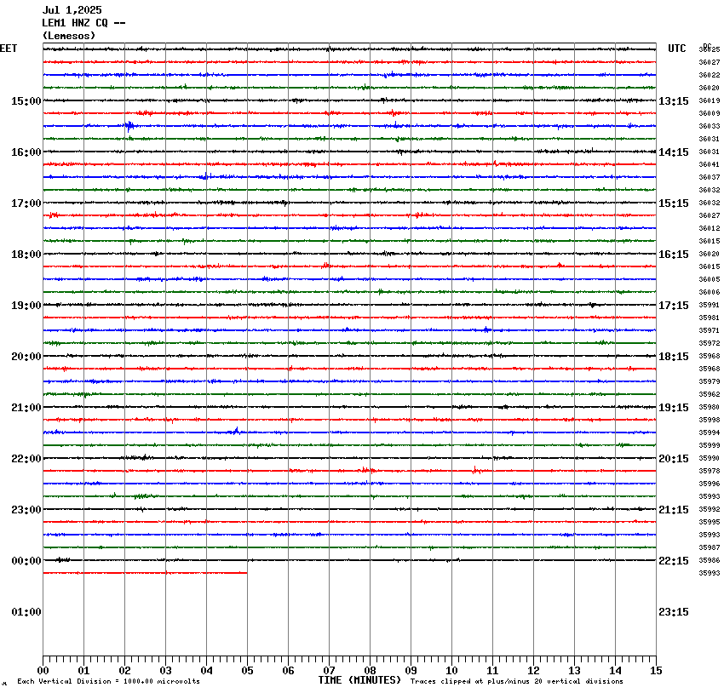Click the "23:15" UTC time label
The width and height of the screenshot is (724, 693).
tap(674, 612)
